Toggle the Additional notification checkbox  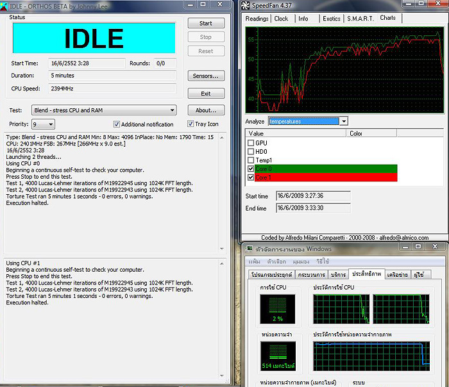[x=117, y=124]
